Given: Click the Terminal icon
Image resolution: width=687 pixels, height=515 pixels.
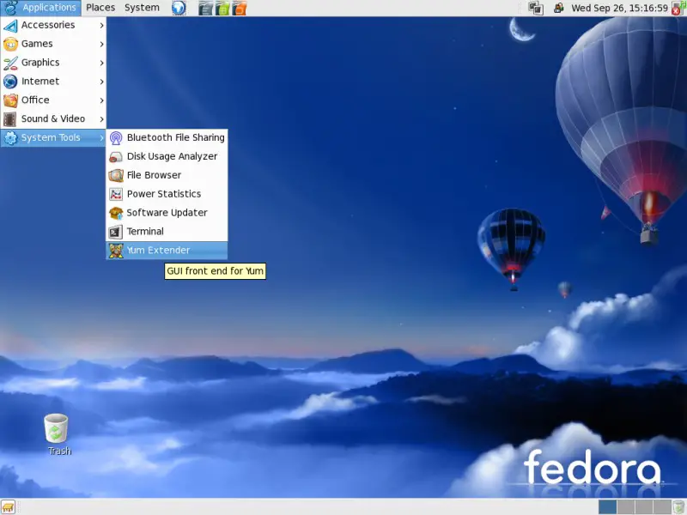Looking at the screenshot, I should [x=116, y=232].
